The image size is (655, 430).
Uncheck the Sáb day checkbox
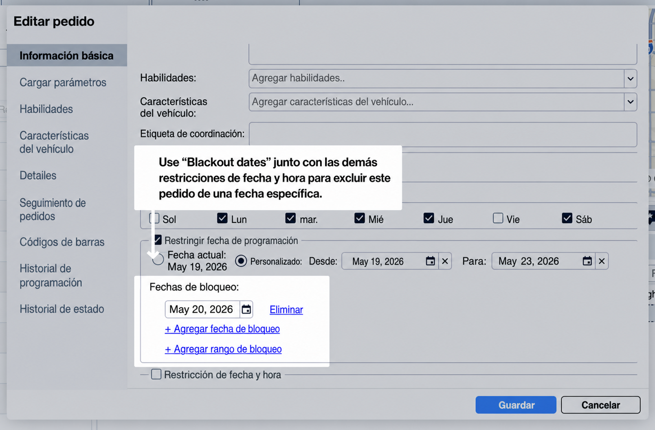567,218
